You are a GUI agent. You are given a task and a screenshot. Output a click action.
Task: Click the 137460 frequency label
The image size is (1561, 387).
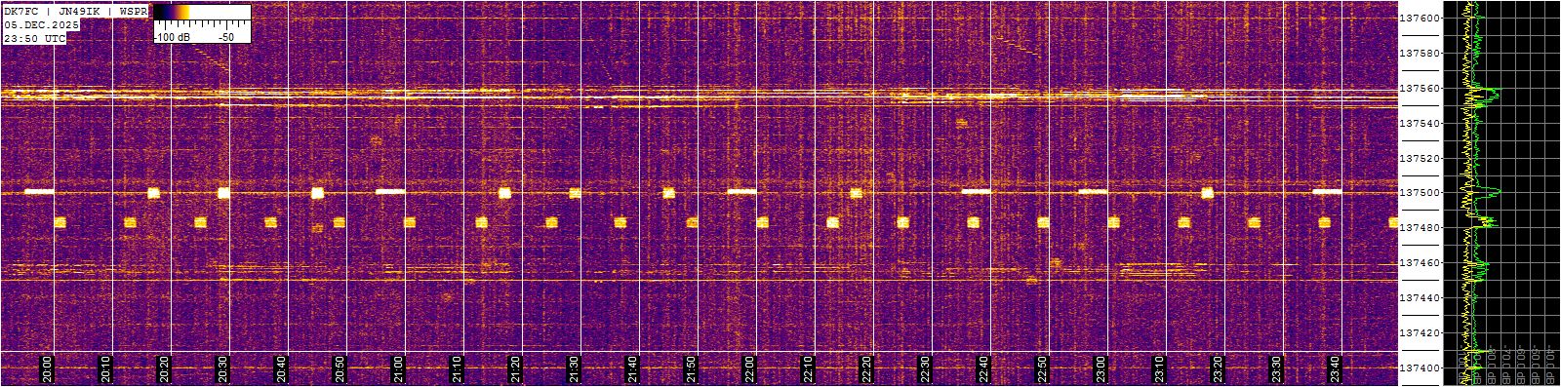pos(1421,263)
